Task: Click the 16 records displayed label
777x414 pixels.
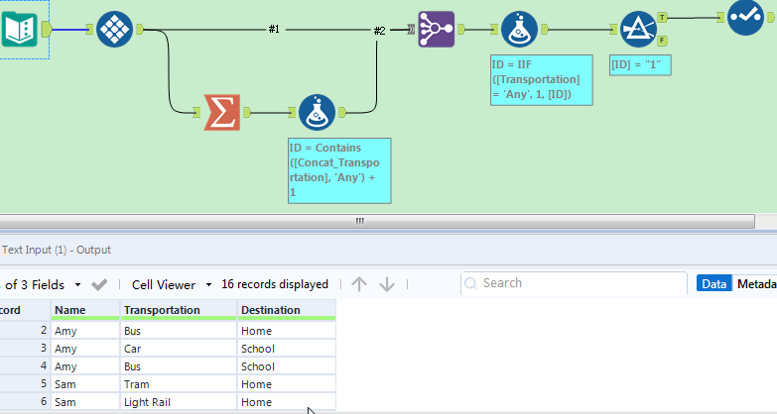Action: tap(275, 284)
